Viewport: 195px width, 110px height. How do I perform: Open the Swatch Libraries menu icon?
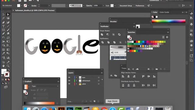(x=129, y=69)
